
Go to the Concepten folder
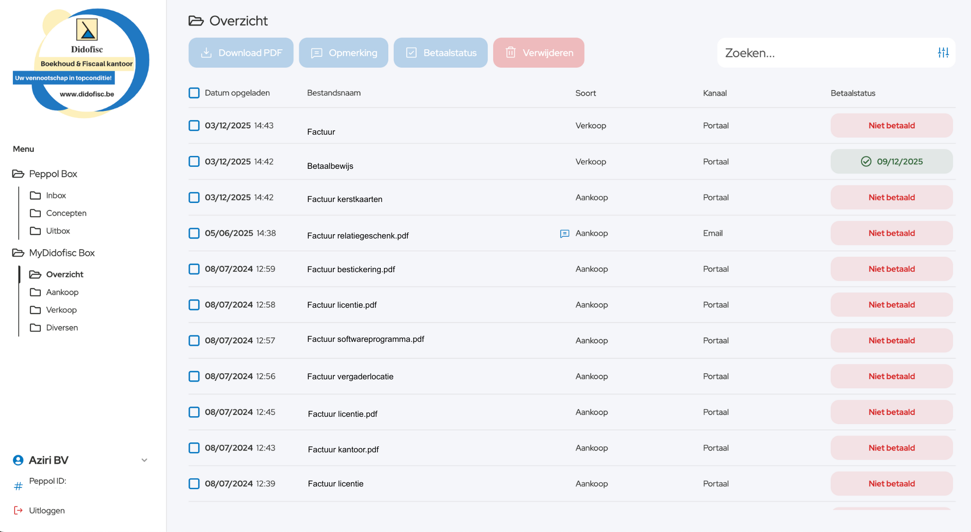click(66, 213)
